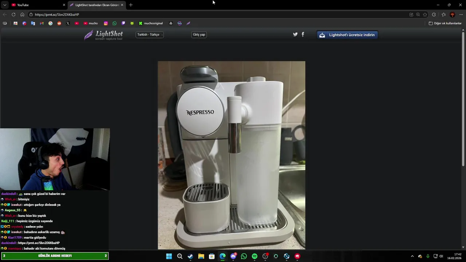Open the 'muchooriginal' Kick bookmark
466x262 pixels.
tap(151, 23)
